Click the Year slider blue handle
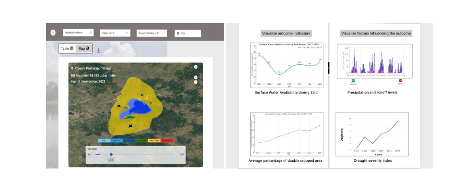Viewport: 462px width, 180px height. [x=111, y=155]
